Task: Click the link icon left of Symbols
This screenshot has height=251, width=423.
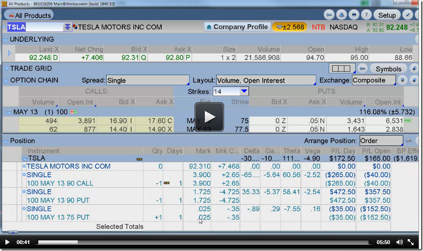Action: [362, 69]
